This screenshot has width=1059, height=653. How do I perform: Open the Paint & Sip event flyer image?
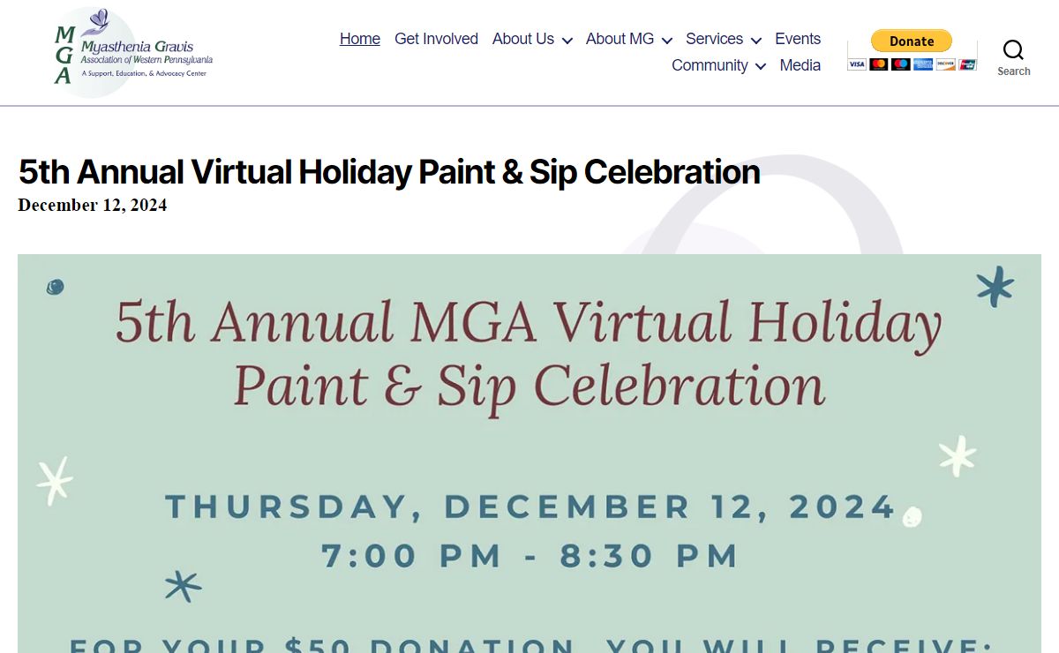click(x=529, y=454)
